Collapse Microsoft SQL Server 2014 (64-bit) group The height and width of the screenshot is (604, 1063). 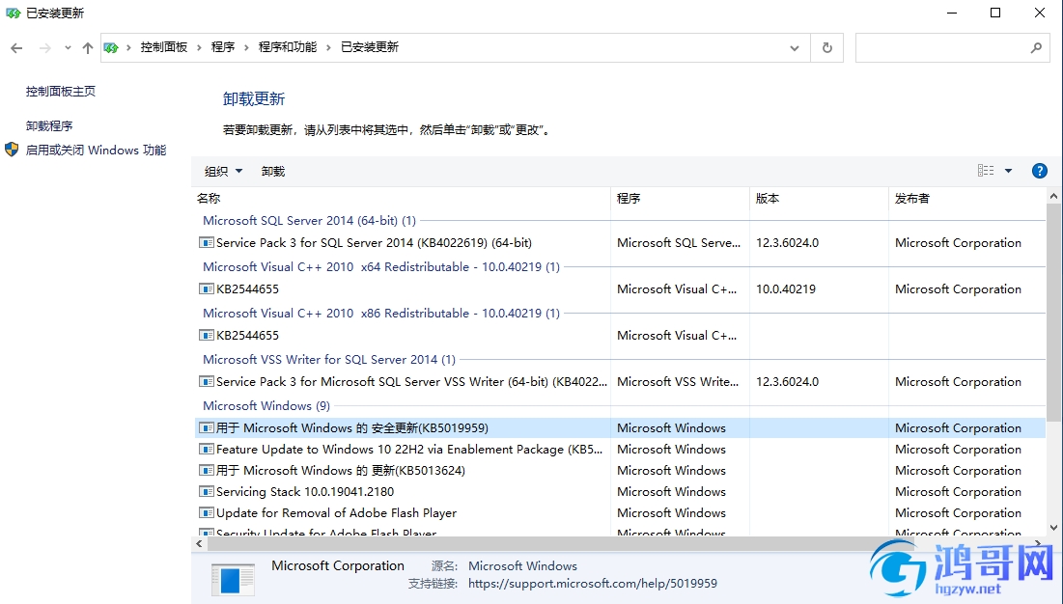309,220
